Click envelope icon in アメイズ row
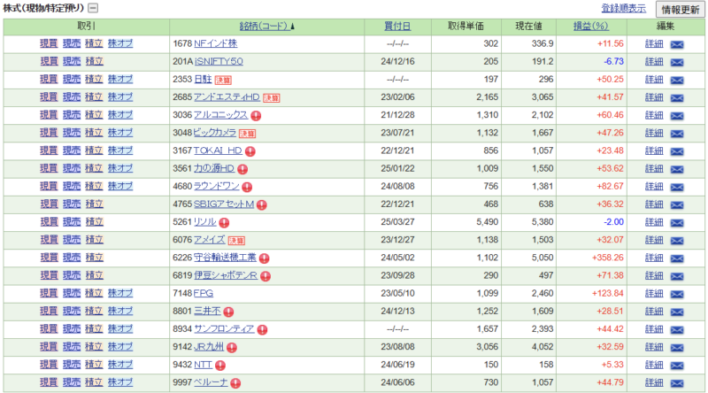This screenshot has width=708, height=393. pyautogui.click(x=677, y=241)
